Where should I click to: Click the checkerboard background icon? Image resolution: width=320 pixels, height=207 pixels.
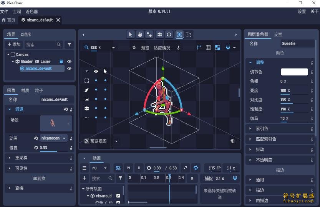coord(217,48)
